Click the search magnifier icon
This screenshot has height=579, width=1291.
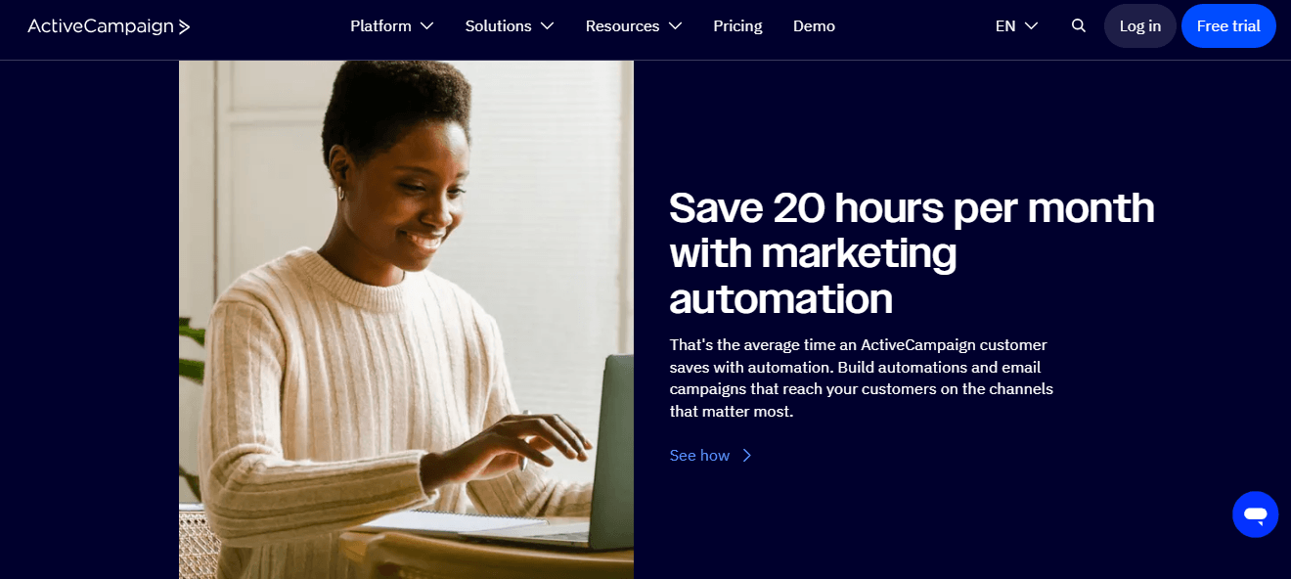pyautogui.click(x=1079, y=26)
